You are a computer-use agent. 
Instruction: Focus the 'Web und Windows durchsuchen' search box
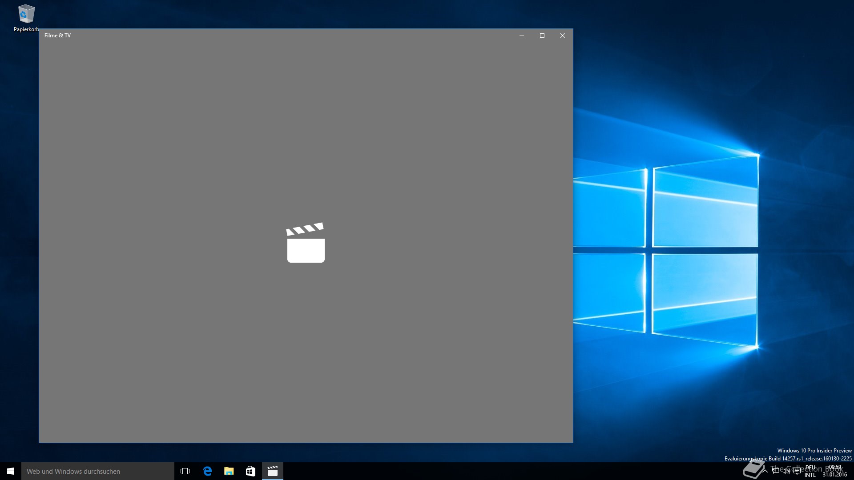click(98, 471)
